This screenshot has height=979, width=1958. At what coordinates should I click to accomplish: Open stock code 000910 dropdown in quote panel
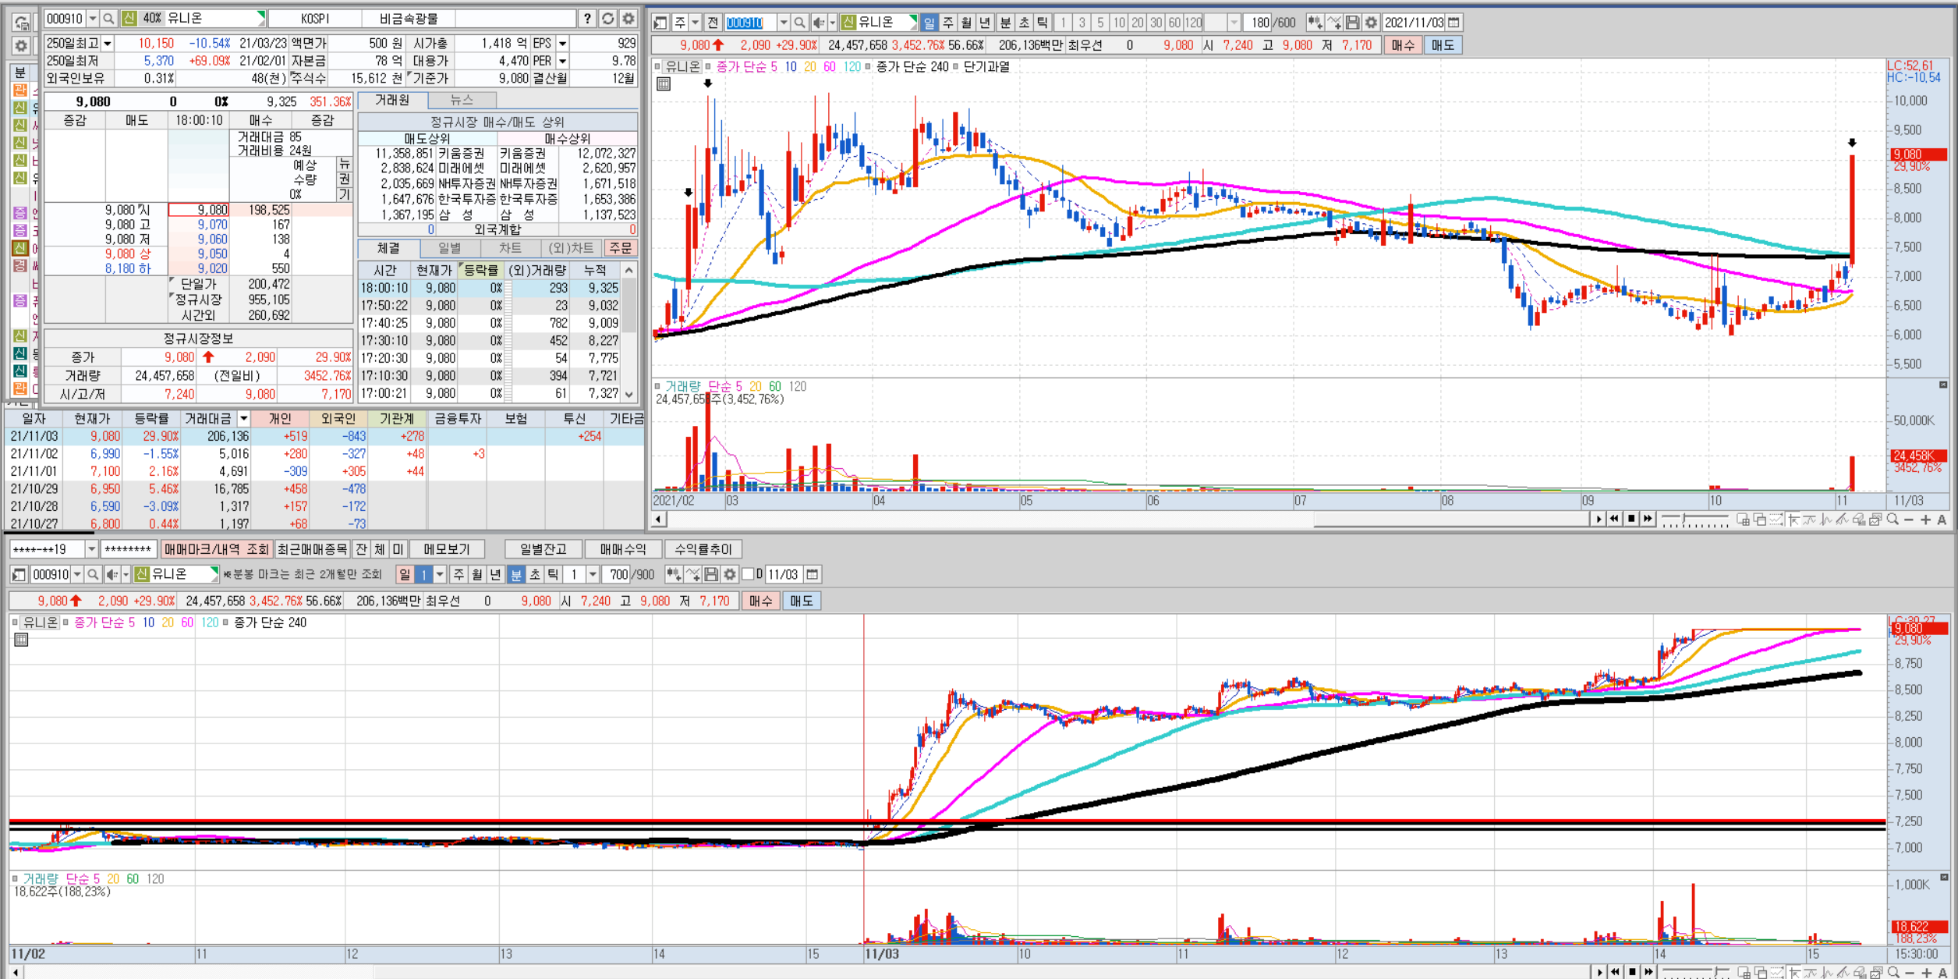coord(93,18)
